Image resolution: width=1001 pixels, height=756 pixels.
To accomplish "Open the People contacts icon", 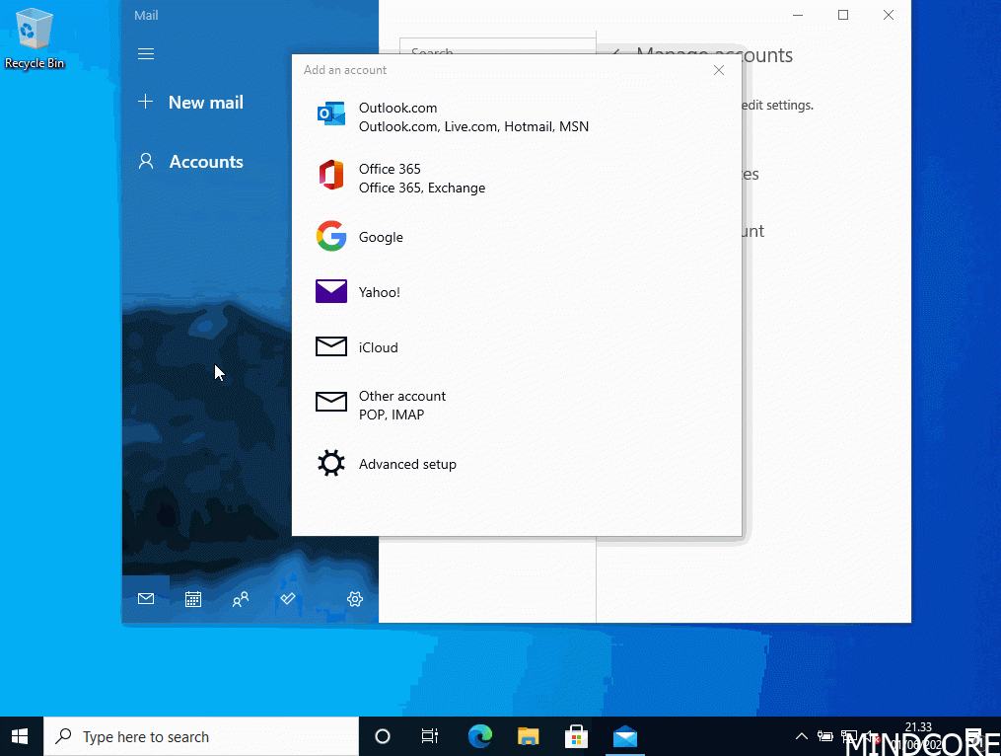I will pyautogui.click(x=241, y=599).
